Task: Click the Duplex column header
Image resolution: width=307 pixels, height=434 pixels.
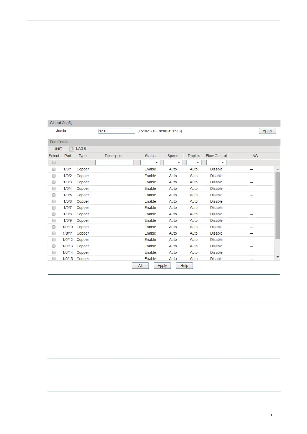Action: (194, 156)
